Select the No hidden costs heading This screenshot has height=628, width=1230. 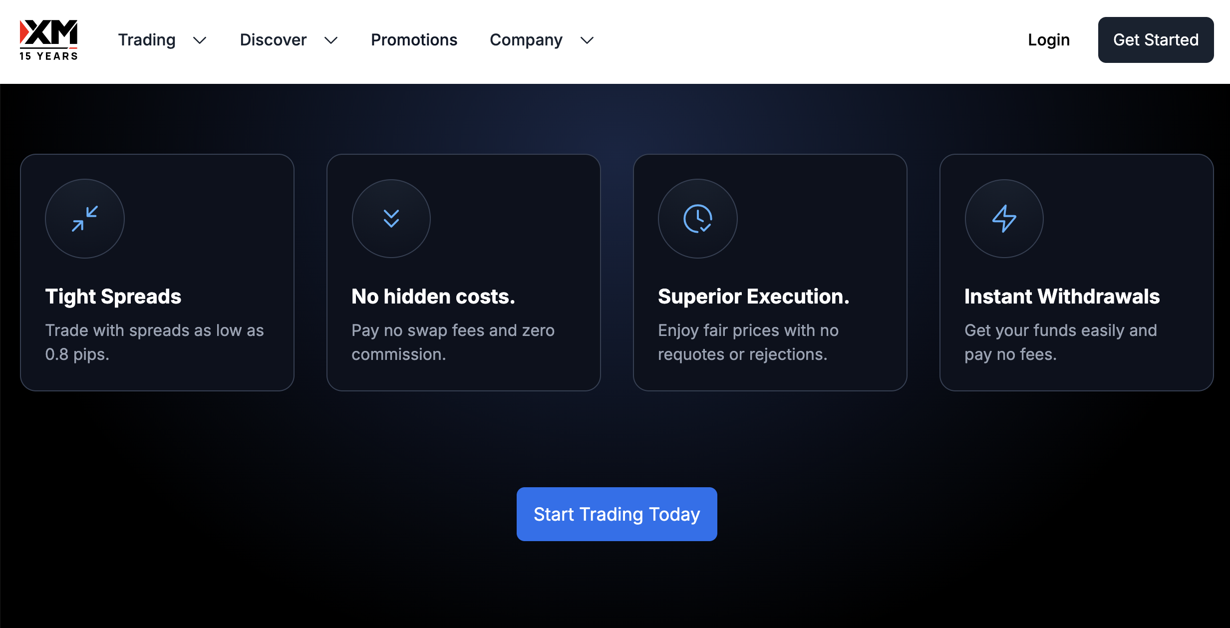(x=433, y=297)
